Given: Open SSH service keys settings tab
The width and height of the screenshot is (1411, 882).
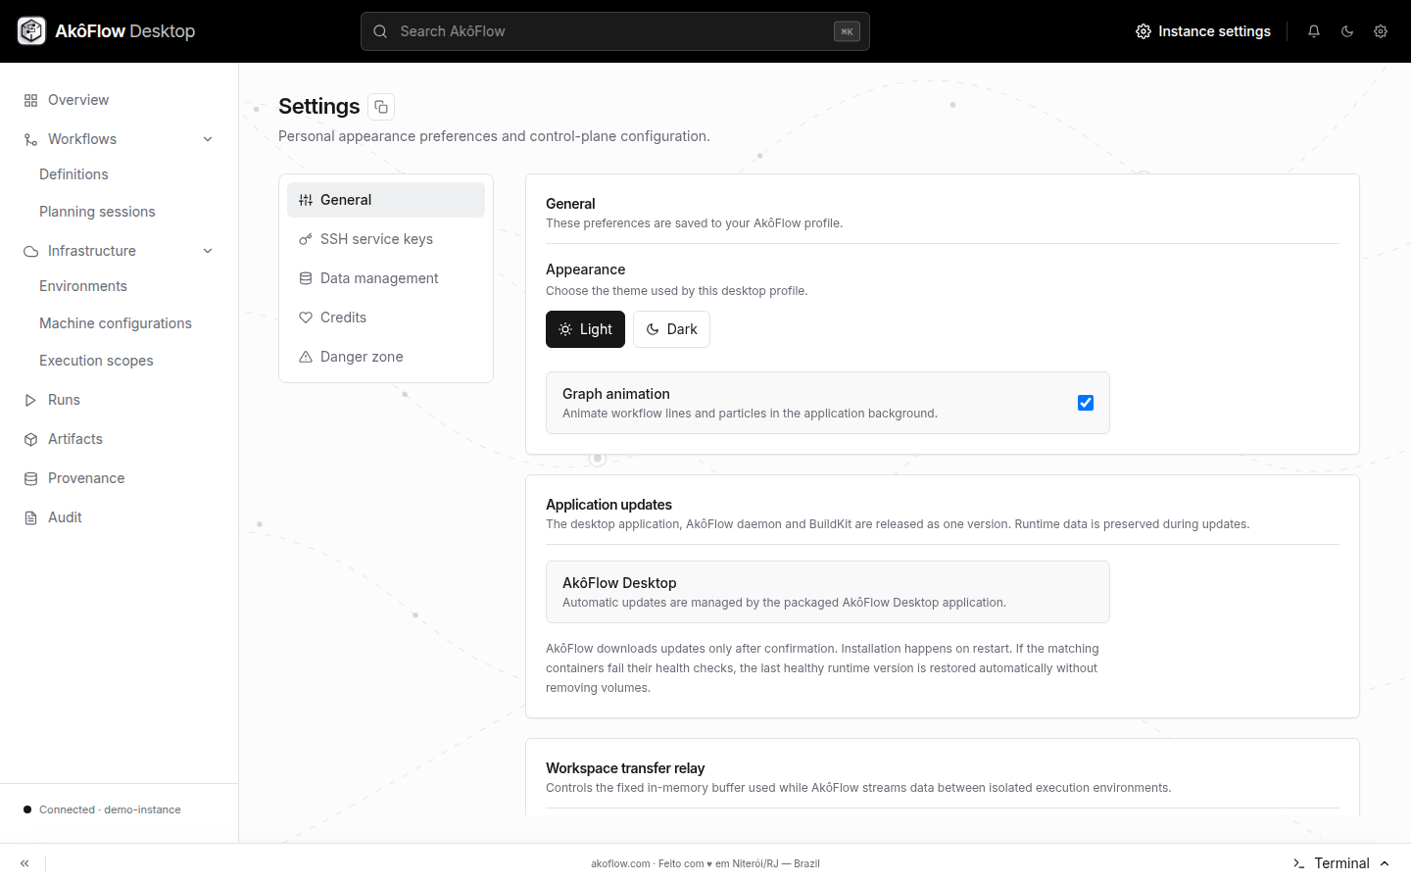Looking at the screenshot, I should coord(386,239).
